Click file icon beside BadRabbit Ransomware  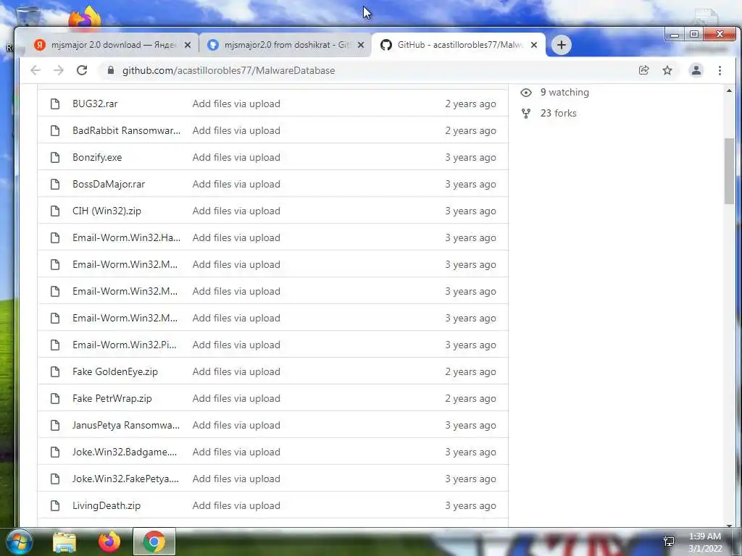(x=55, y=130)
